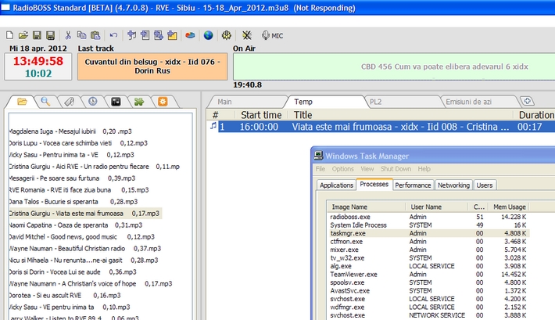Open Shut Down menu in Task Manager
The width and height of the screenshot is (555, 320).
coord(396,169)
